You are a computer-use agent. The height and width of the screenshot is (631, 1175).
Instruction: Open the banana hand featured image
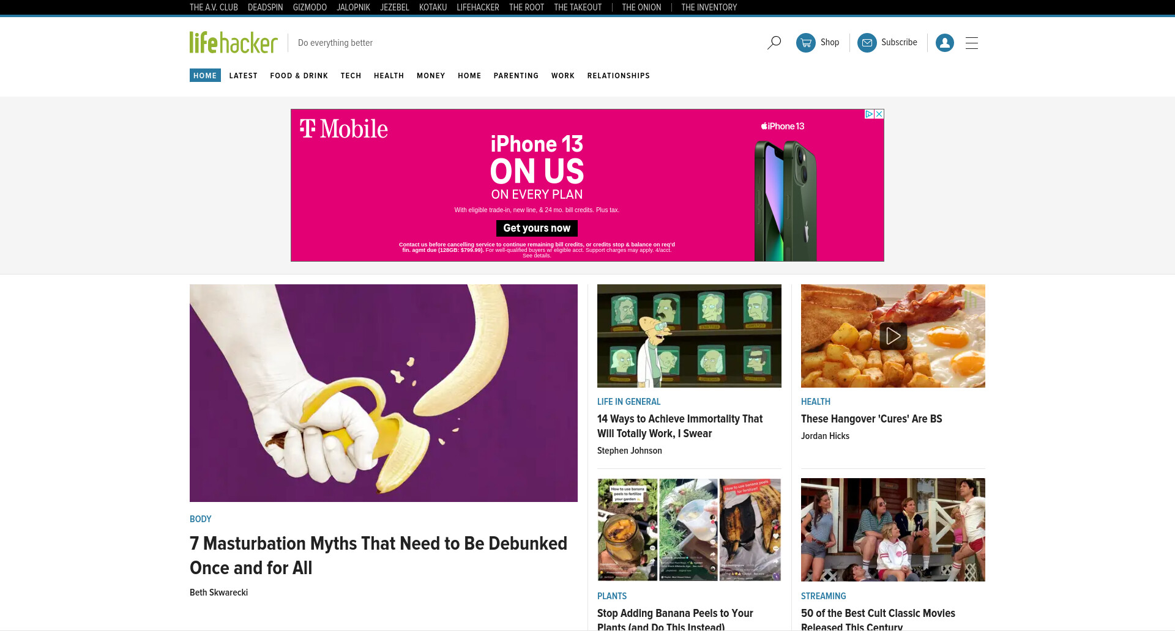coord(384,393)
